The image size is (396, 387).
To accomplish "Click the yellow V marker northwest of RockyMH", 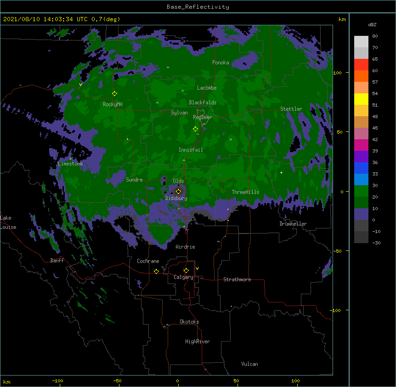I will 80,85.
